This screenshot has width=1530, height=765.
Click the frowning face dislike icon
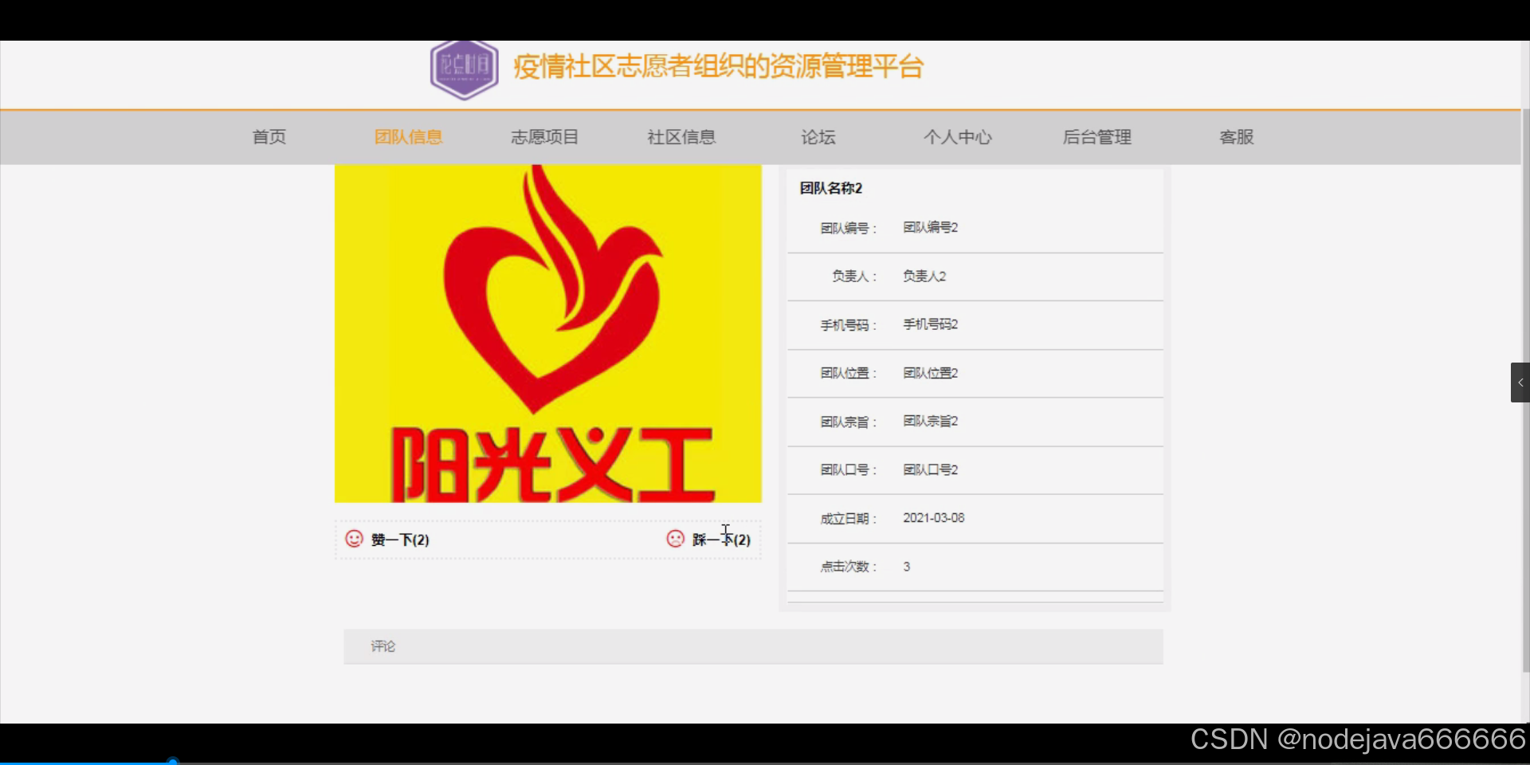click(675, 539)
